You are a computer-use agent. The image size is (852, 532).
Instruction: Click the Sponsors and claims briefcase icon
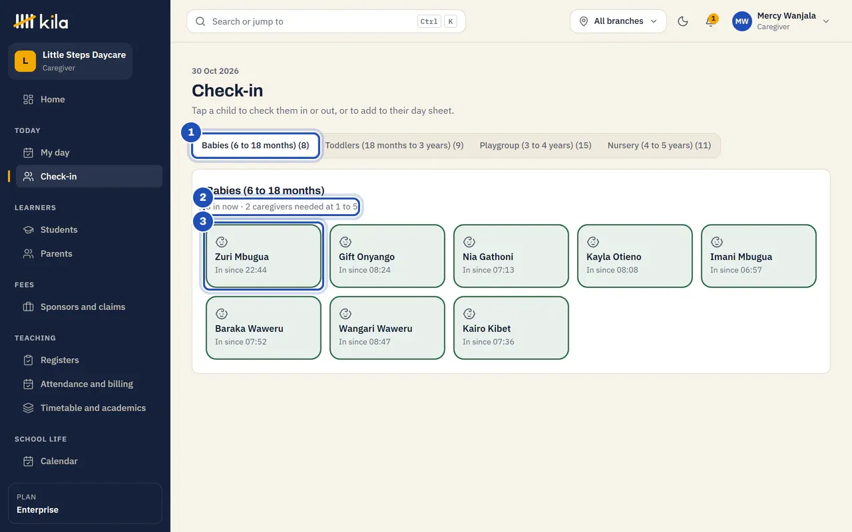tap(28, 307)
